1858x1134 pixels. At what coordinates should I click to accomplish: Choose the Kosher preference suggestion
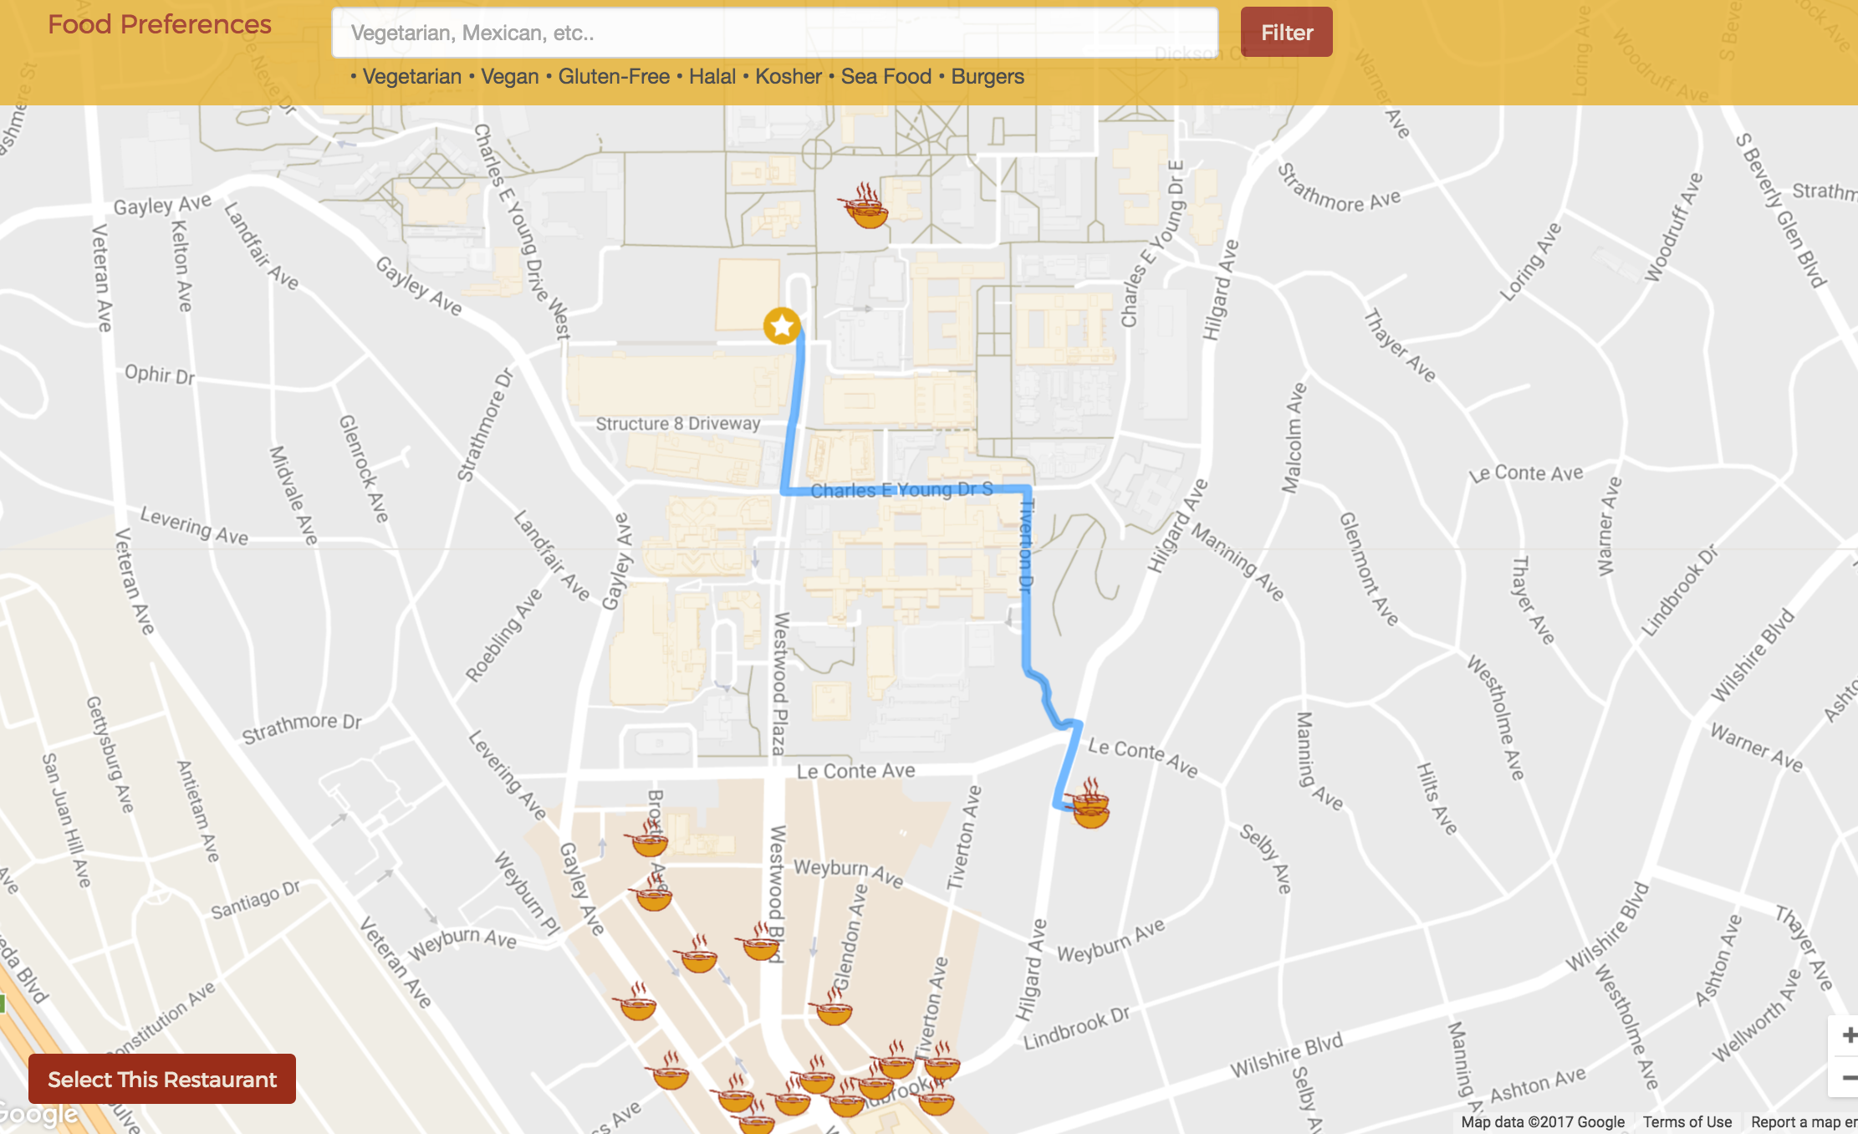[788, 77]
